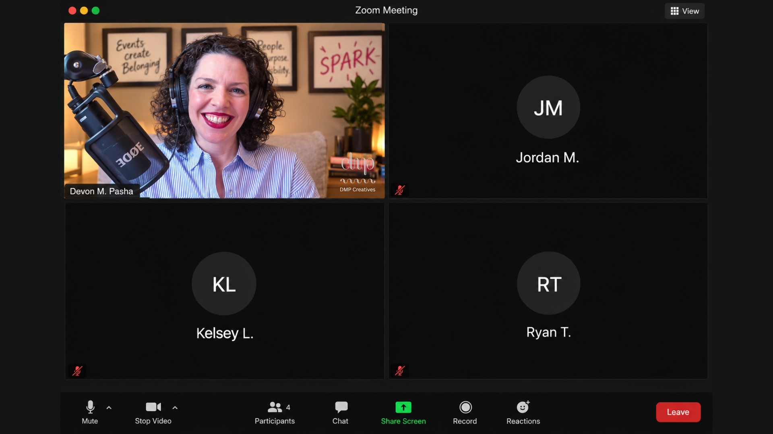773x434 pixels.
Task: Click the Kelsey L. name text
Action: point(225,334)
